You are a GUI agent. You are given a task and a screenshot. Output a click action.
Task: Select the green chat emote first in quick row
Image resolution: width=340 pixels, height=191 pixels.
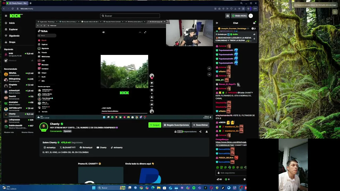coord(218,167)
